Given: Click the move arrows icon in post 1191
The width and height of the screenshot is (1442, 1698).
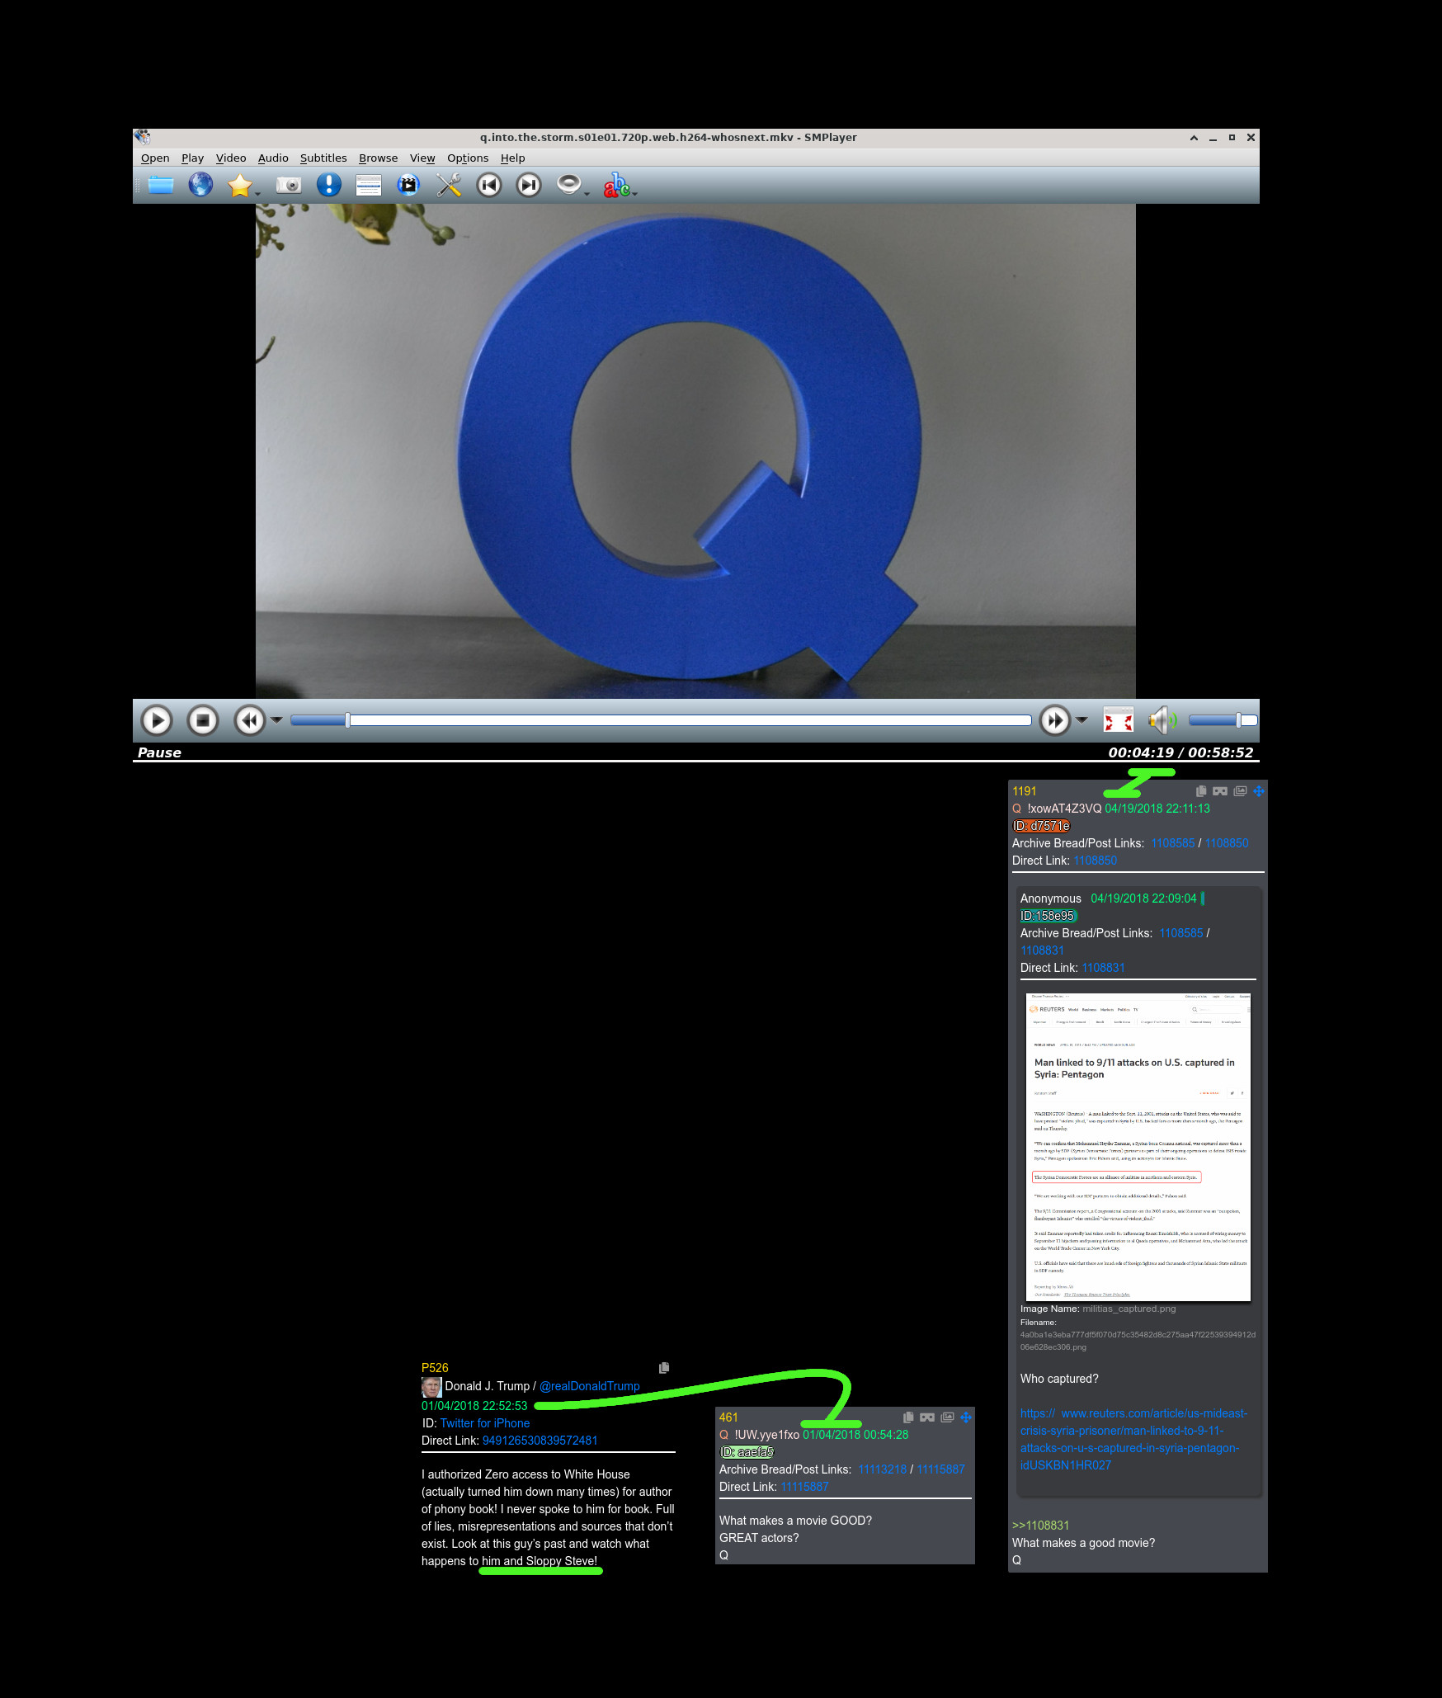Looking at the screenshot, I should point(1259,791).
